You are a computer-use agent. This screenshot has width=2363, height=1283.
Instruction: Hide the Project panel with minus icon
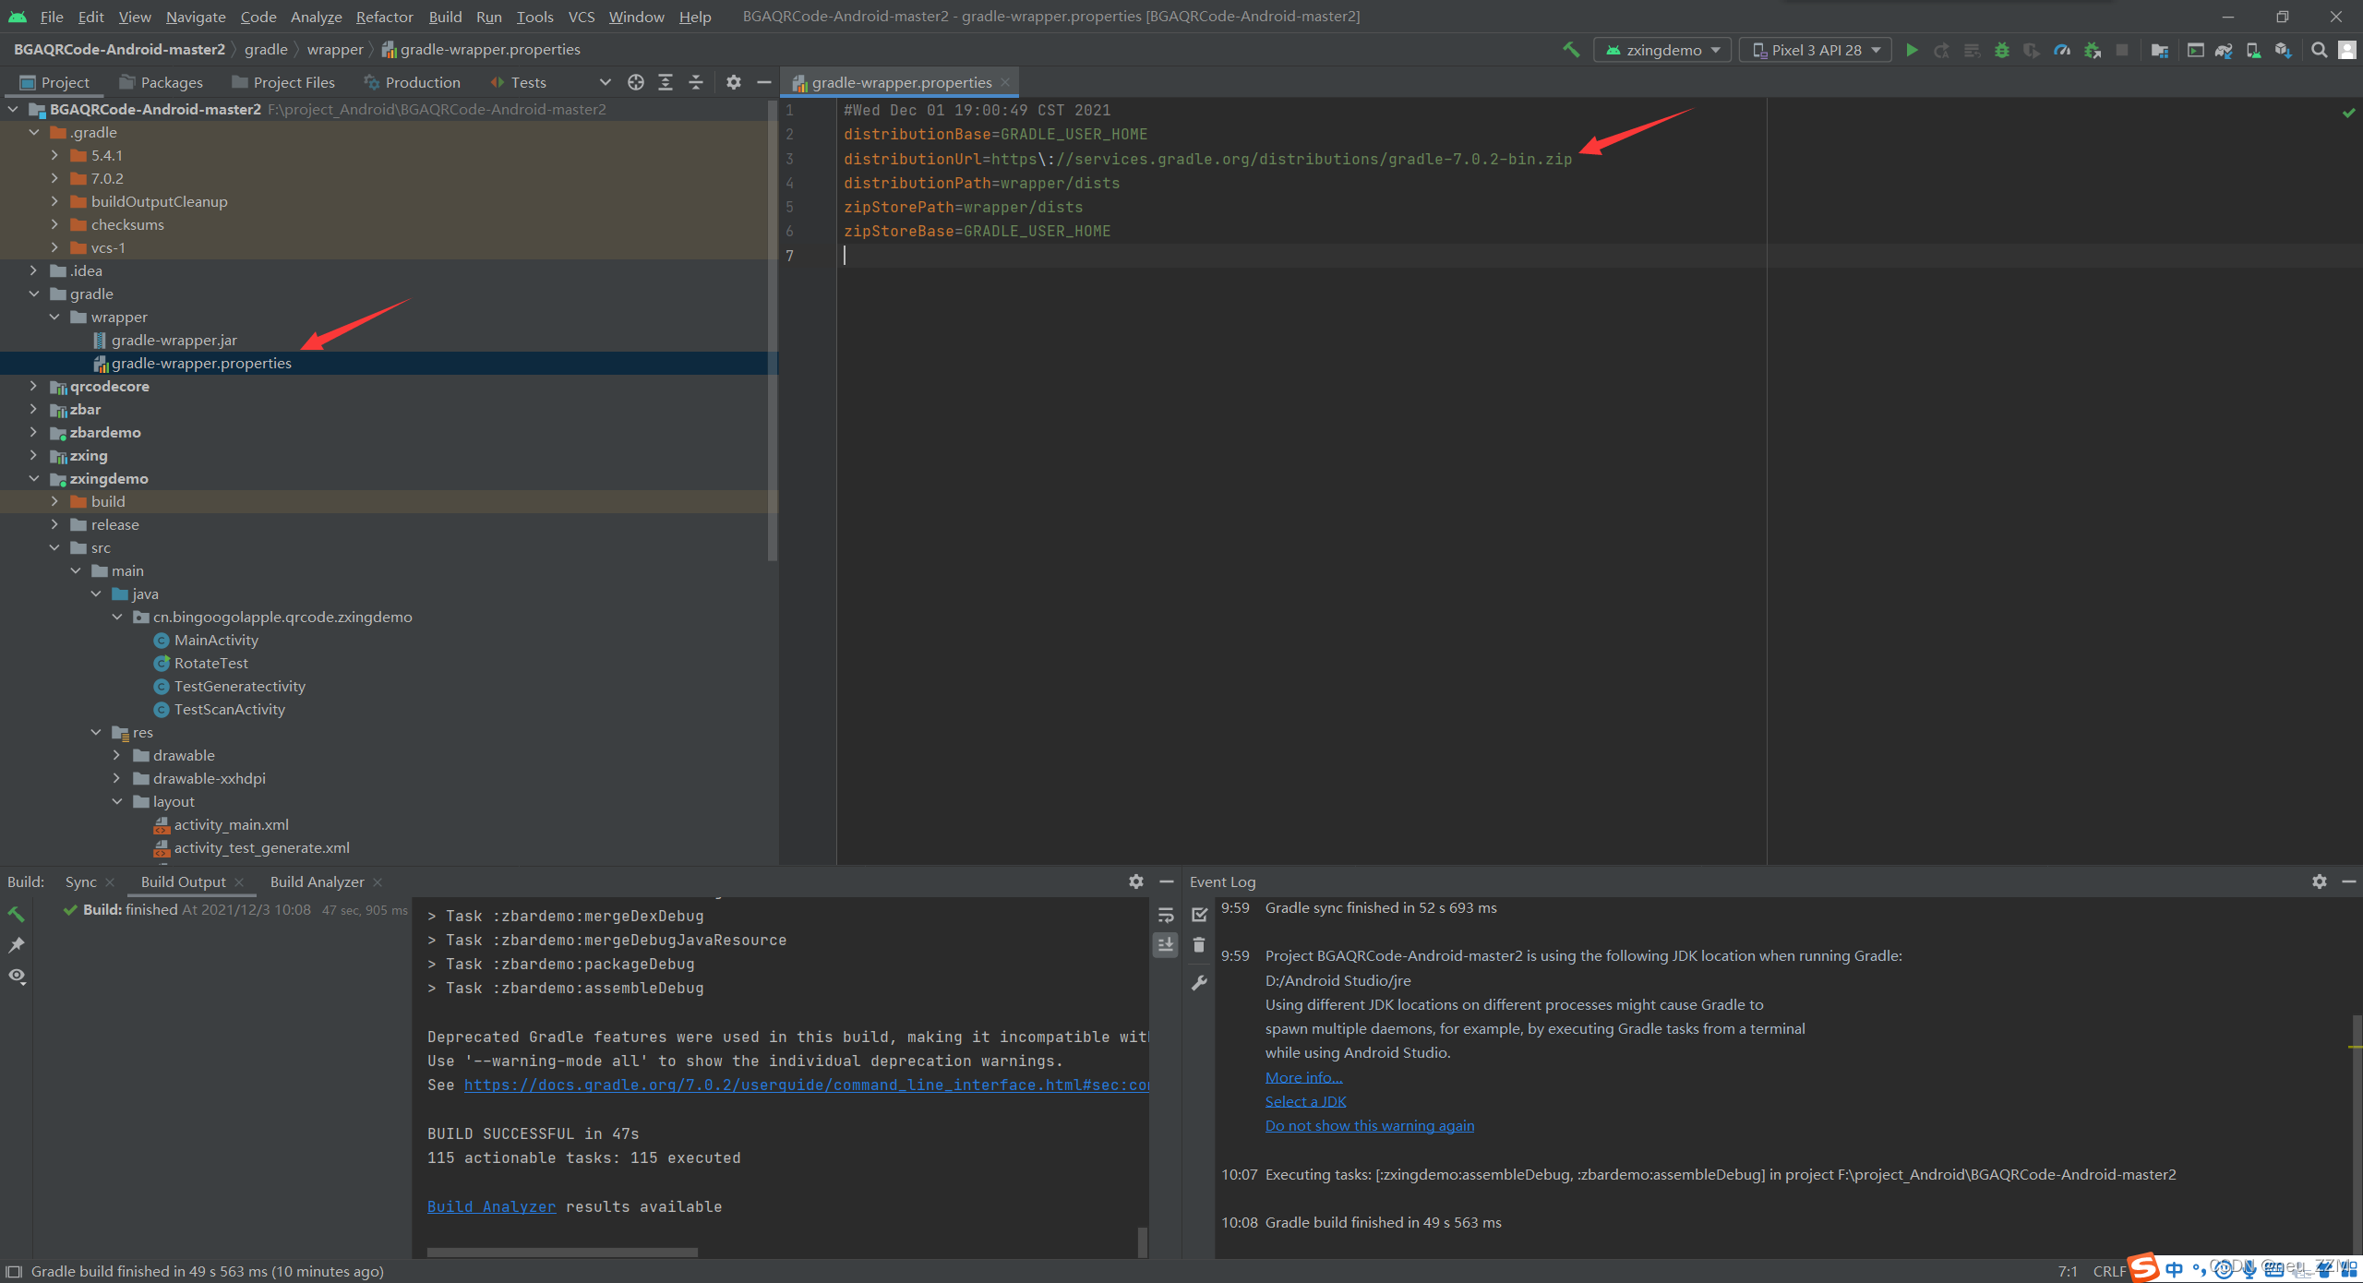763,82
